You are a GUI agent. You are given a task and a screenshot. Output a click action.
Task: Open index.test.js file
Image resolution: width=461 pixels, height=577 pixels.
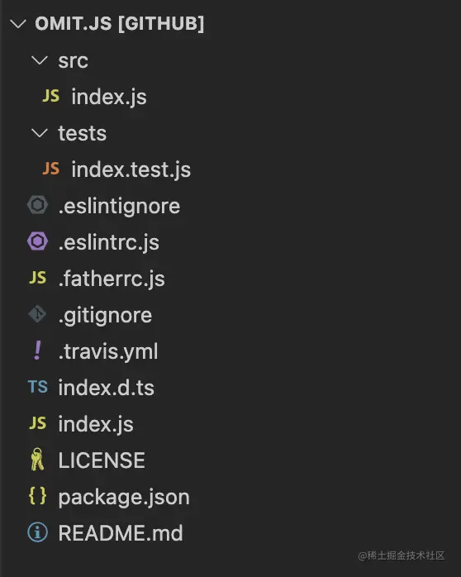point(131,169)
